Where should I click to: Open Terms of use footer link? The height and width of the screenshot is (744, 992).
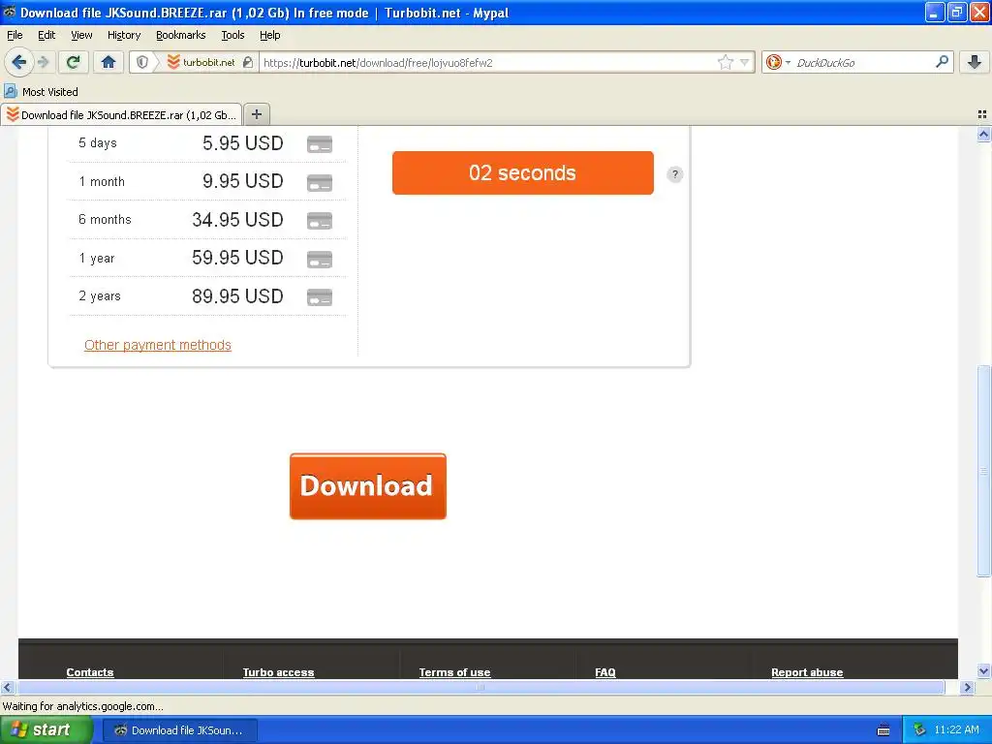pos(454,672)
